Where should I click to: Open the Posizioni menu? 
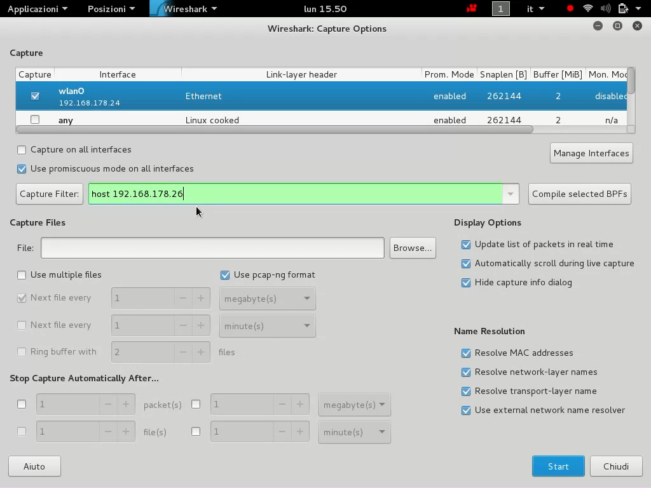(x=111, y=9)
